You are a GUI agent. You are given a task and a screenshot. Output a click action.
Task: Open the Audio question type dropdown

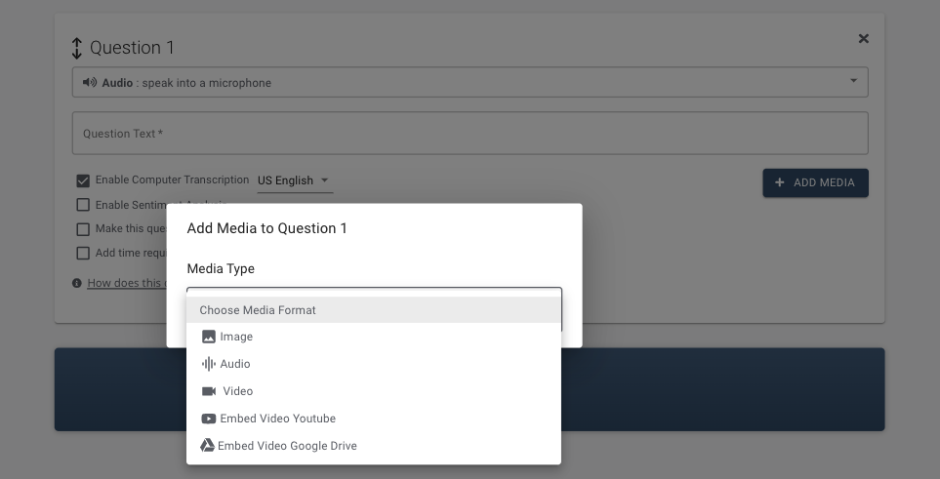click(470, 82)
